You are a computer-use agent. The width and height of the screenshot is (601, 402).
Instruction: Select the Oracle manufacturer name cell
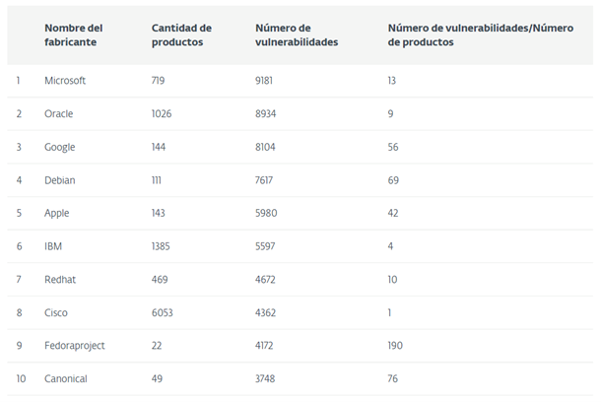(59, 114)
